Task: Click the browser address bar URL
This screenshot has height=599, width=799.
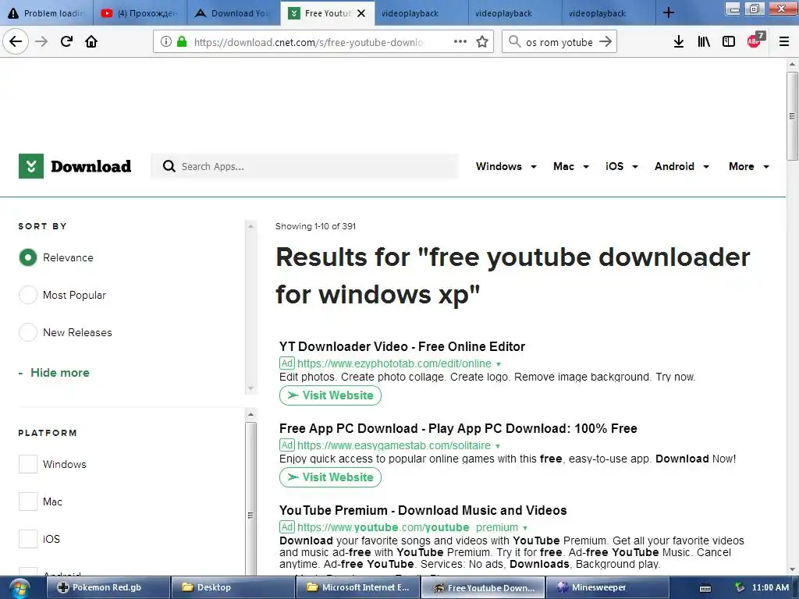Action: (308, 42)
